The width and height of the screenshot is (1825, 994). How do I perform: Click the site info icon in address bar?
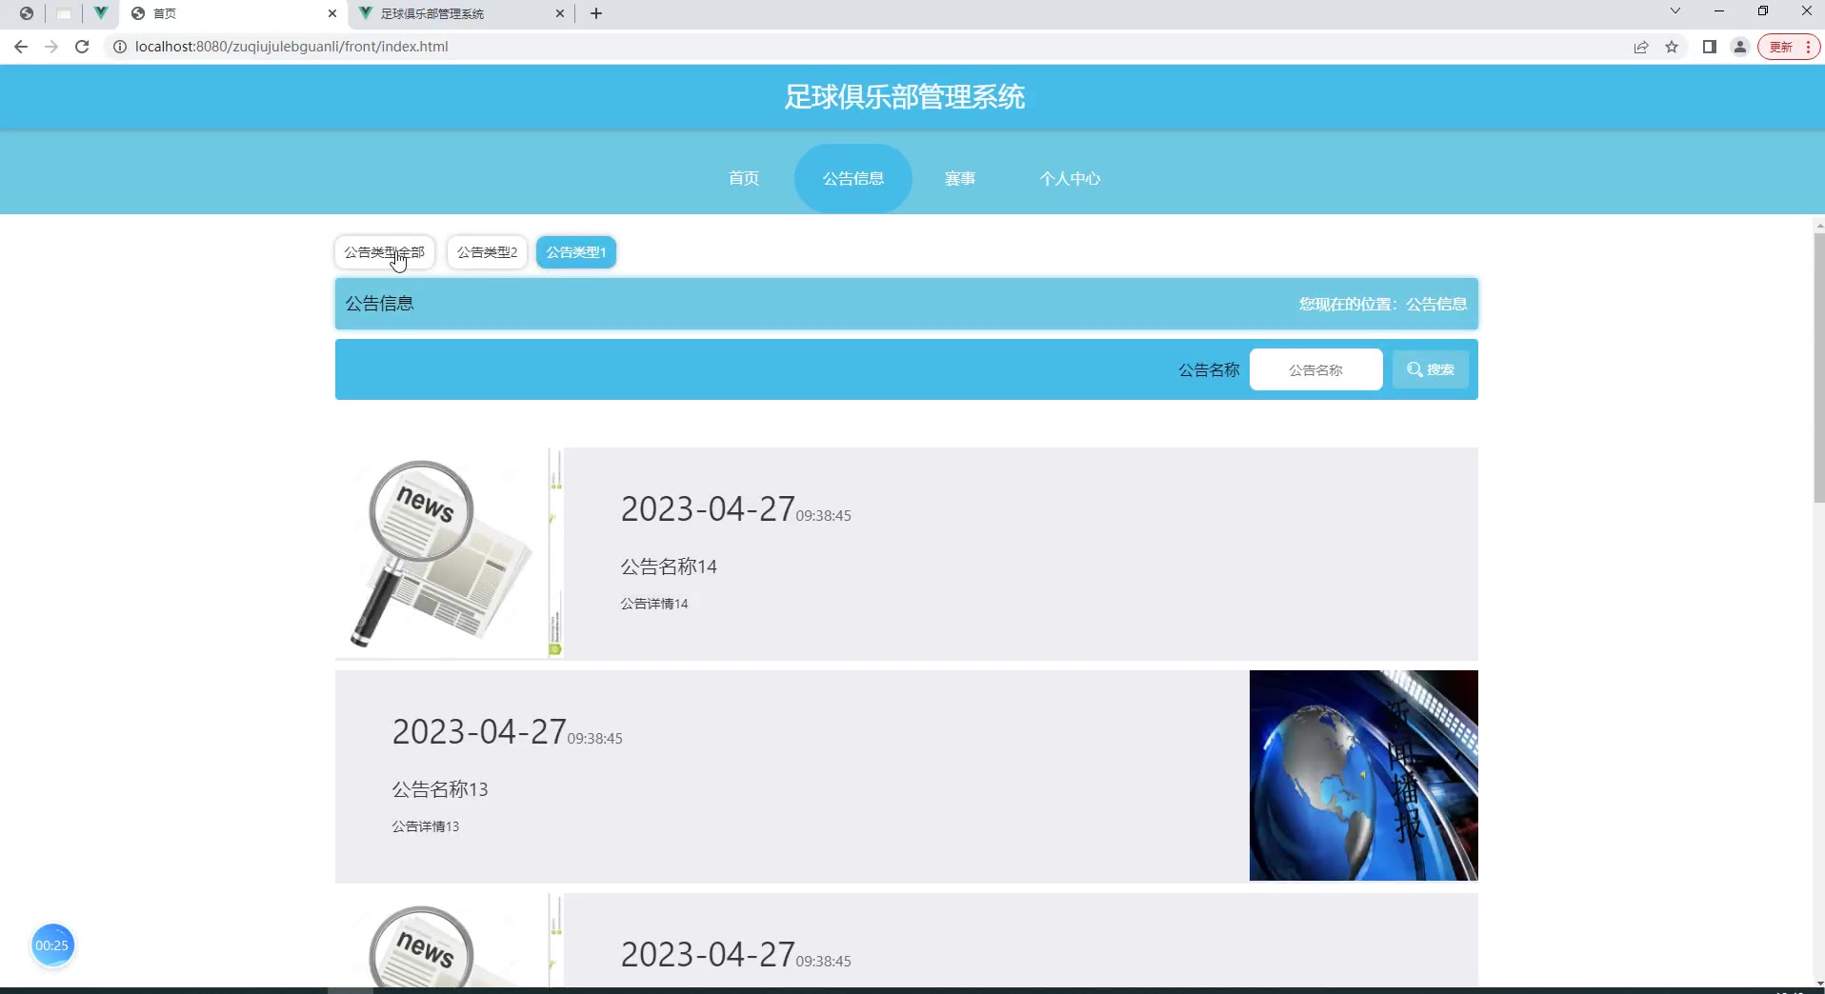point(120,47)
